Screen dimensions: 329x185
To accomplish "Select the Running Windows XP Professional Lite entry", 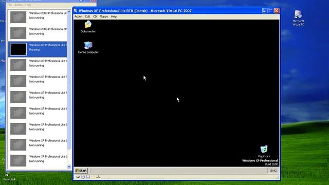I will [x=38, y=49].
